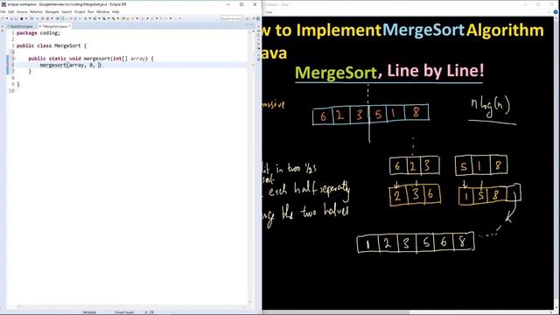Click the 'n log(n)' handwritten note
560x315 pixels.
[x=491, y=107]
